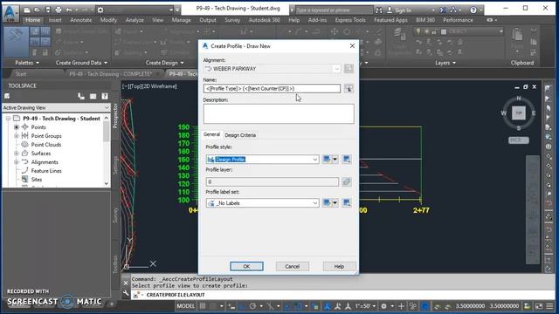Open the Prospector vertical tab
The width and height of the screenshot is (559, 314).
(115, 116)
